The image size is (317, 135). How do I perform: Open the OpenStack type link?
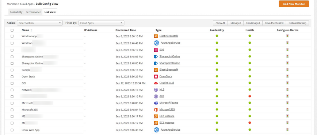(166, 76)
